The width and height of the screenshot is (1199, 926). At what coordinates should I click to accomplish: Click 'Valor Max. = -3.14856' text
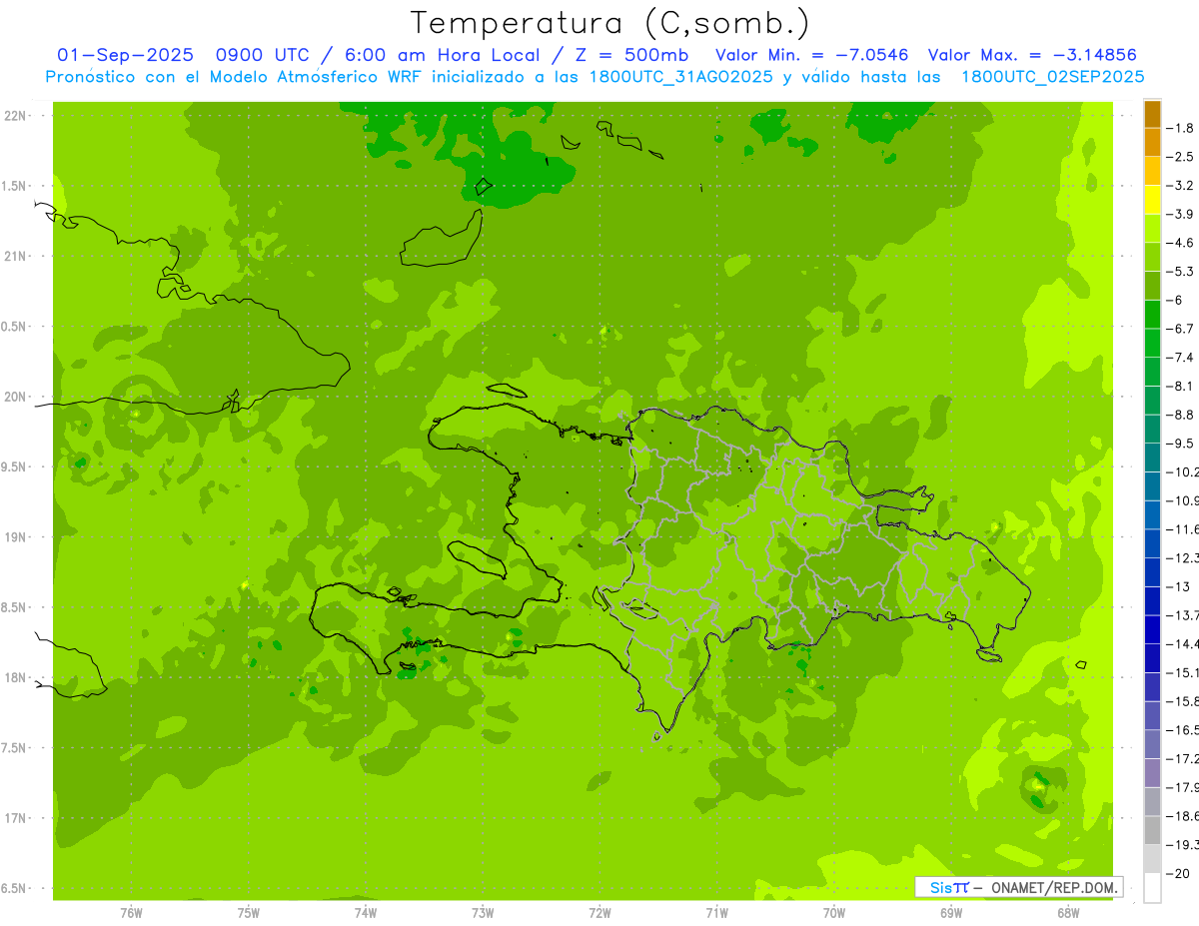(x=1032, y=56)
